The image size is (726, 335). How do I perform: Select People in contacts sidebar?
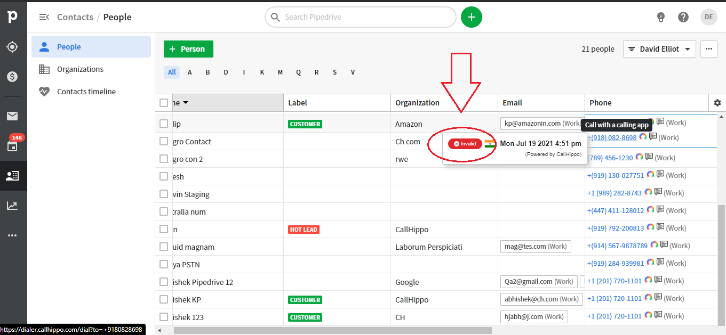tap(91, 47)
